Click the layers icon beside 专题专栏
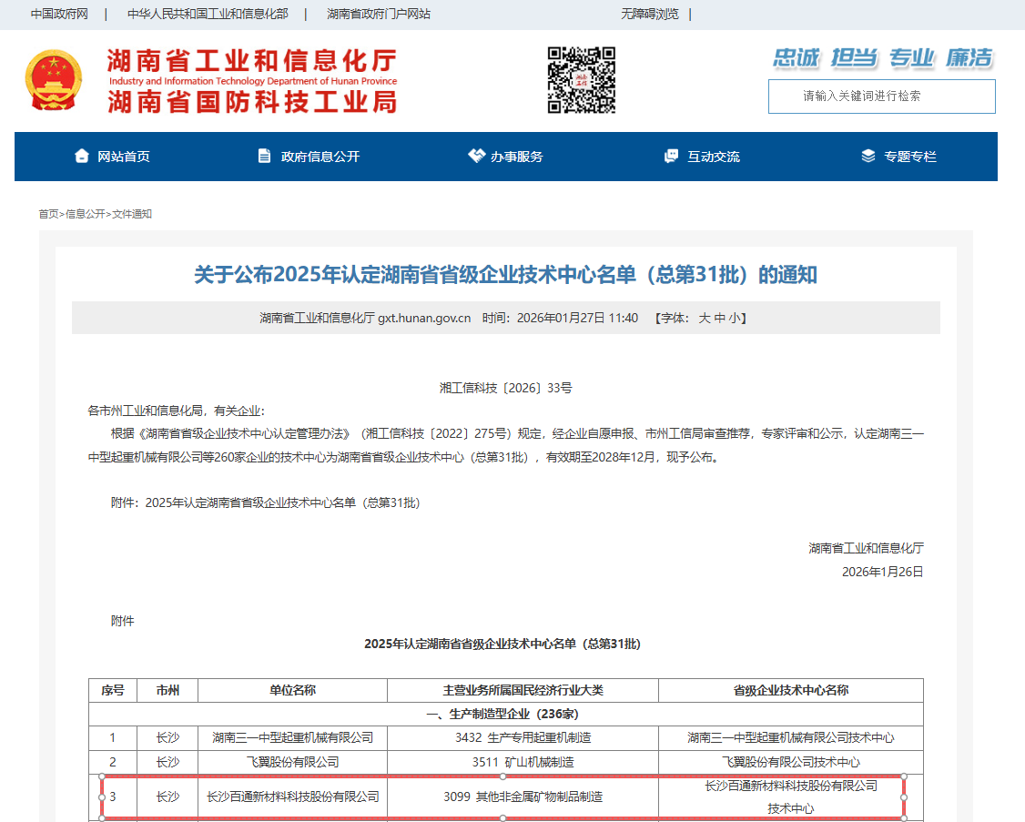This screenshot has width=1025, height=822. (868, 156)
